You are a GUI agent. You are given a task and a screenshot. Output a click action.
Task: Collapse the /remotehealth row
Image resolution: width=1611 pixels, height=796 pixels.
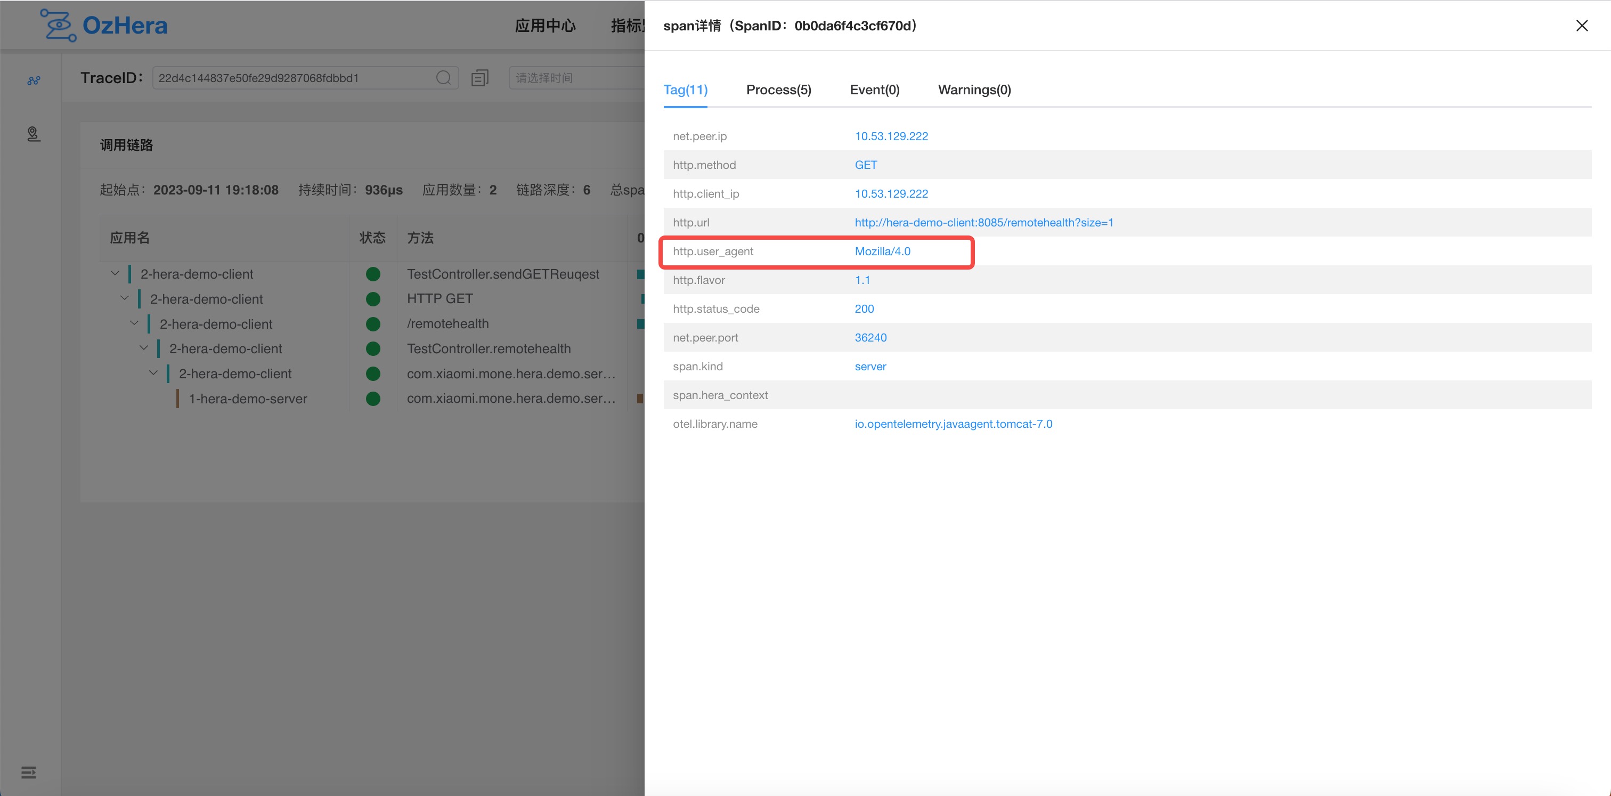click(x=134, y=323)
